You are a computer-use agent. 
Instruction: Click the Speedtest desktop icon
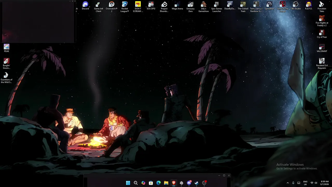(269, 6)
